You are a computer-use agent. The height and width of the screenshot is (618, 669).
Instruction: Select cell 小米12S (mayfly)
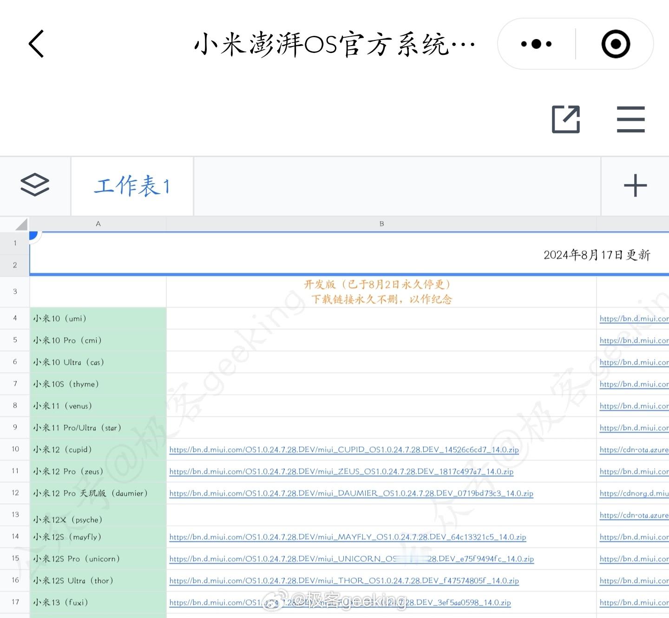pos(98,537)
